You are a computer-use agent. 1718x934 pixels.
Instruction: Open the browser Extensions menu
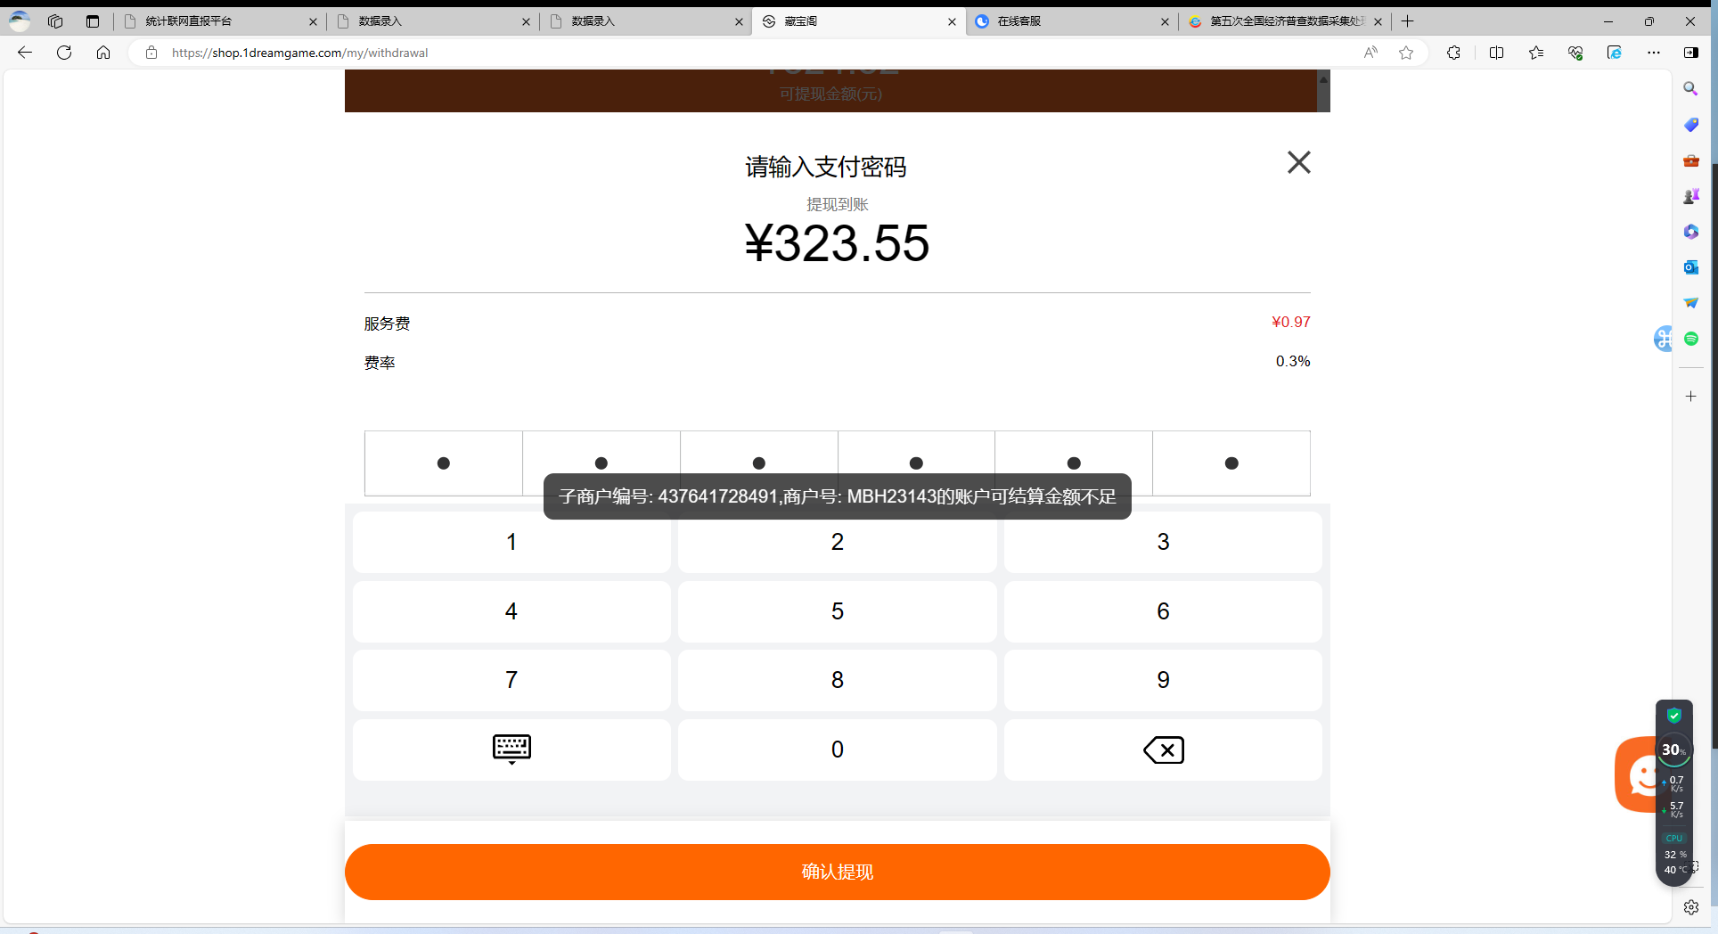coord(1453,53)
